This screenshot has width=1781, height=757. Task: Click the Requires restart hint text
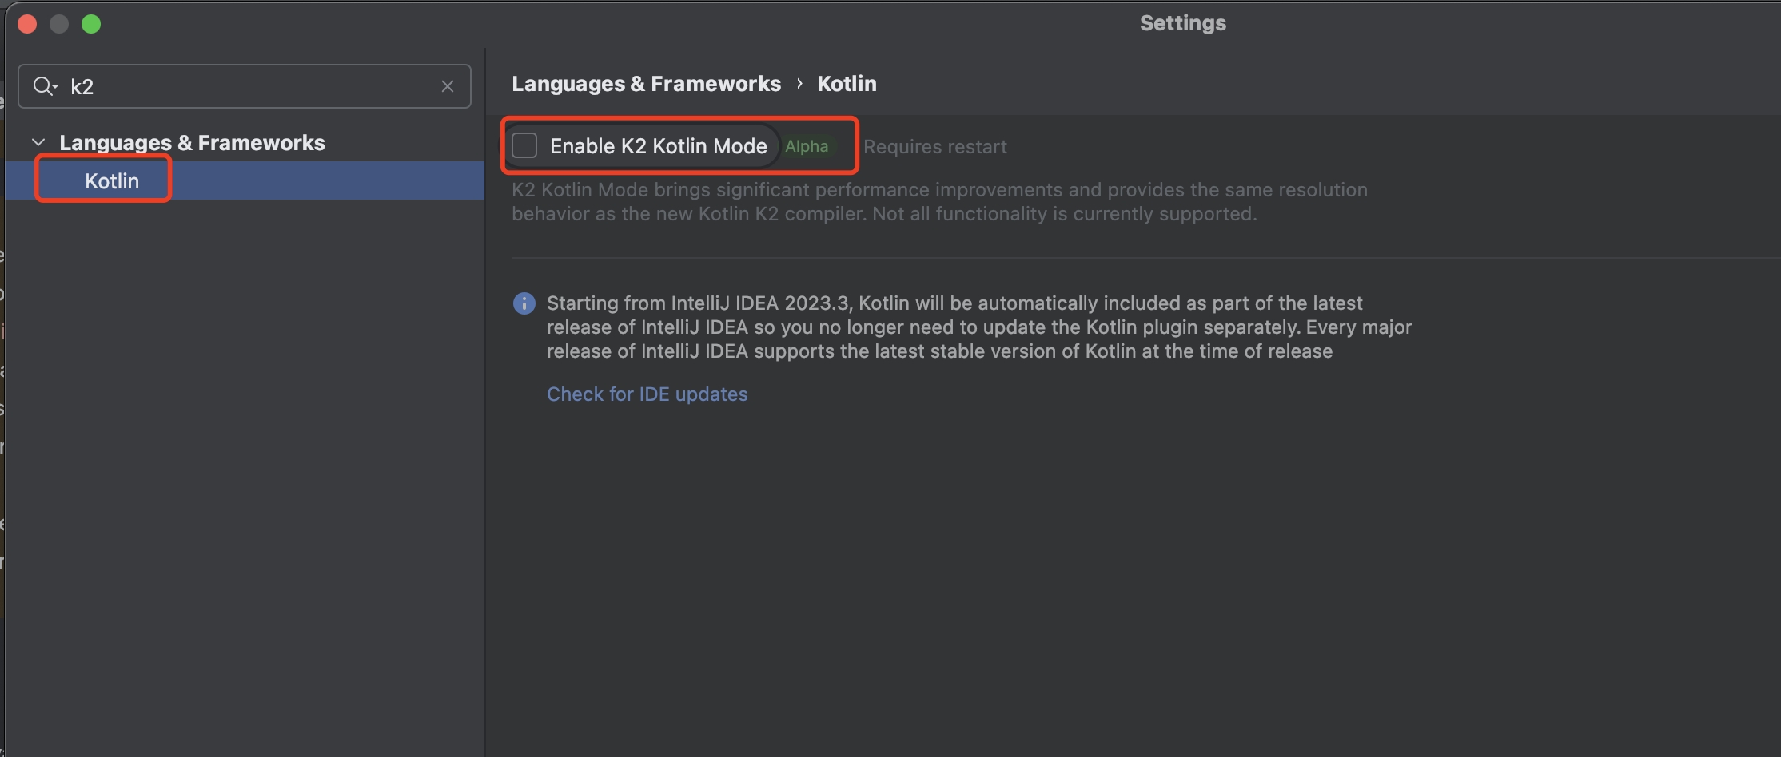(934, 147)
